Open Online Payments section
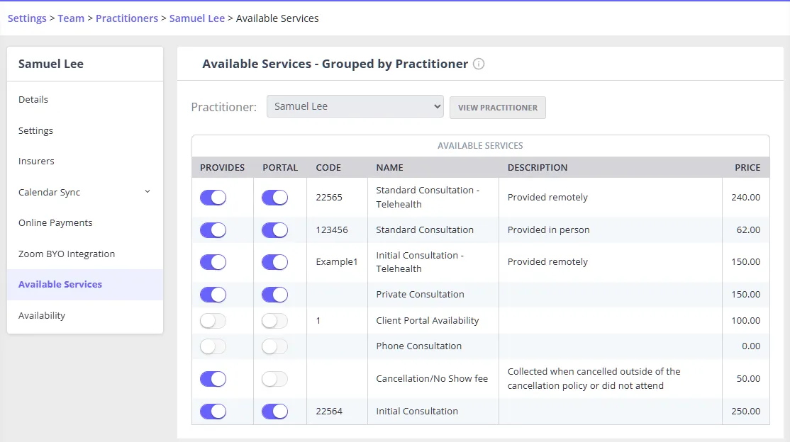790x442 pixels. click(55, 223)
